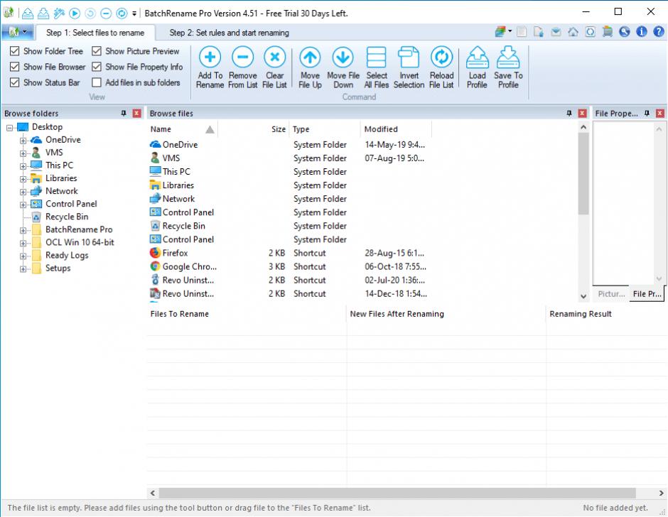Click the second tray quick-access icon
This screenshot has width=668, height=517.
click(43, 13)
